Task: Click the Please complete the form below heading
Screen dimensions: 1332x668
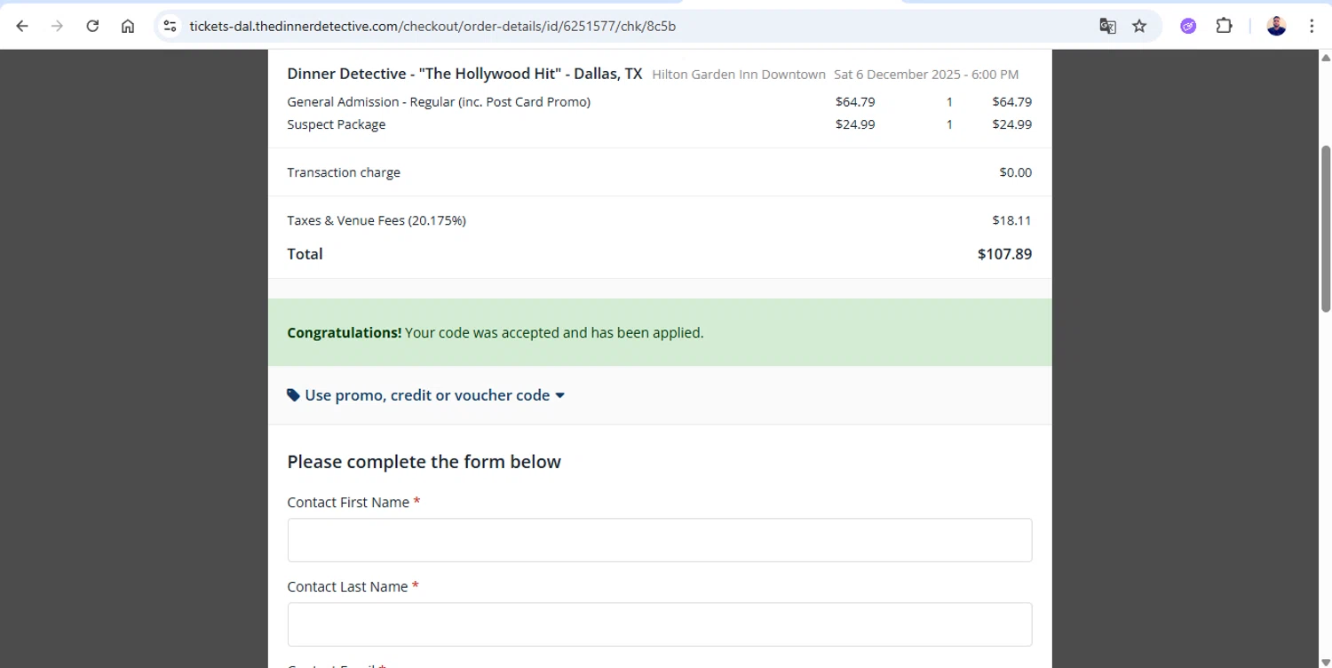Action: click(x=424, y=462)
